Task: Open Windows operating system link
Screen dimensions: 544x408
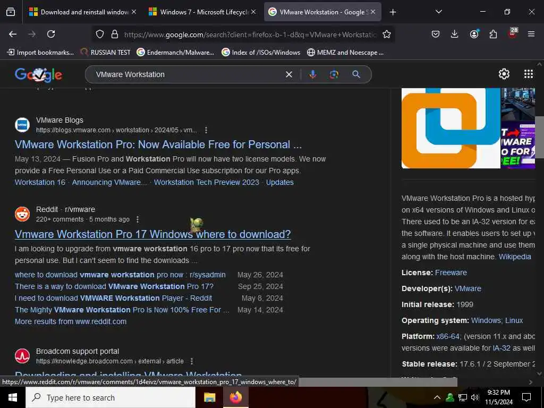Action: coord(486,320)
